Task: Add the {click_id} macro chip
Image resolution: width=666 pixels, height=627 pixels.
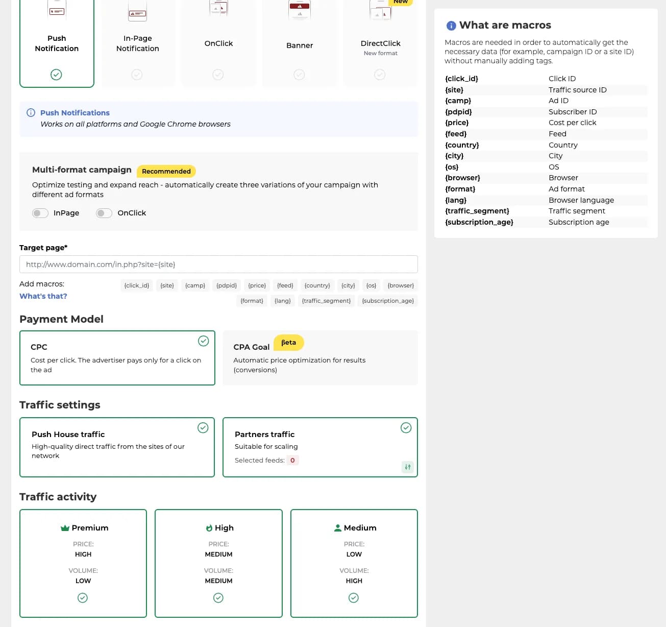Action: [x=137, y=285]
